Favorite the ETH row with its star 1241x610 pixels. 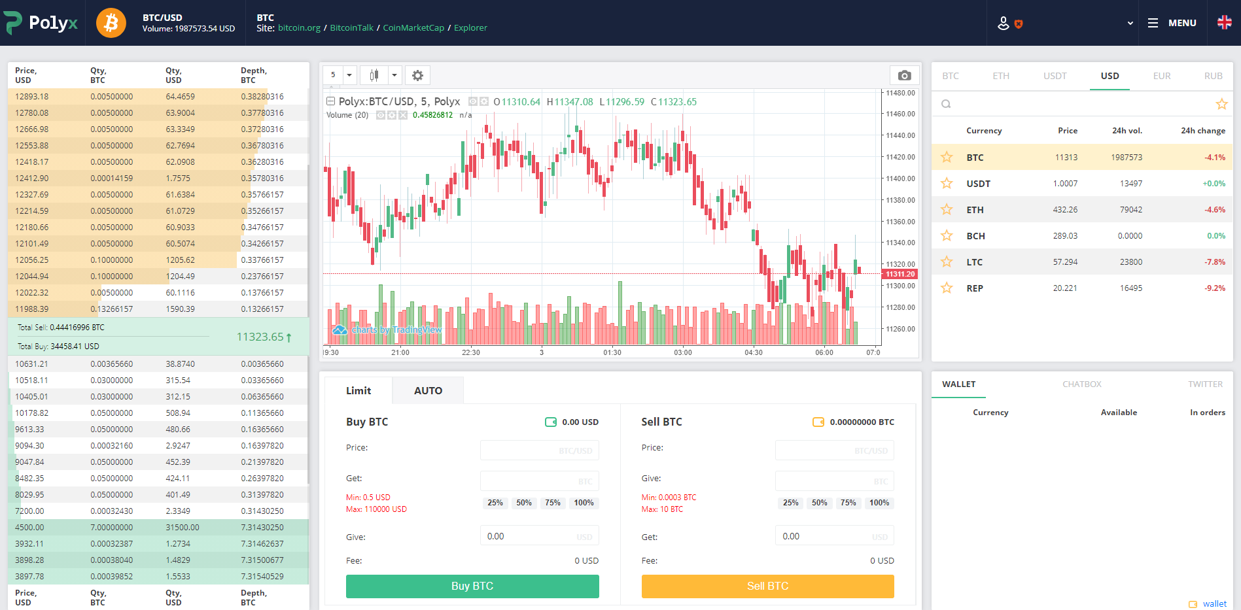(x=947, y=209)
